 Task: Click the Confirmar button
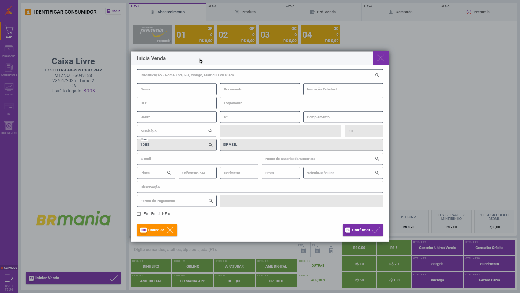[x=363, y=230]
